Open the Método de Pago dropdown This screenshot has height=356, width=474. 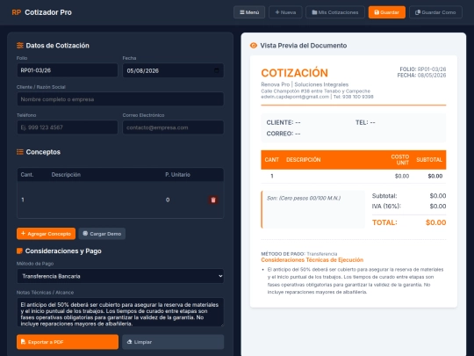[x=120, y=276]
